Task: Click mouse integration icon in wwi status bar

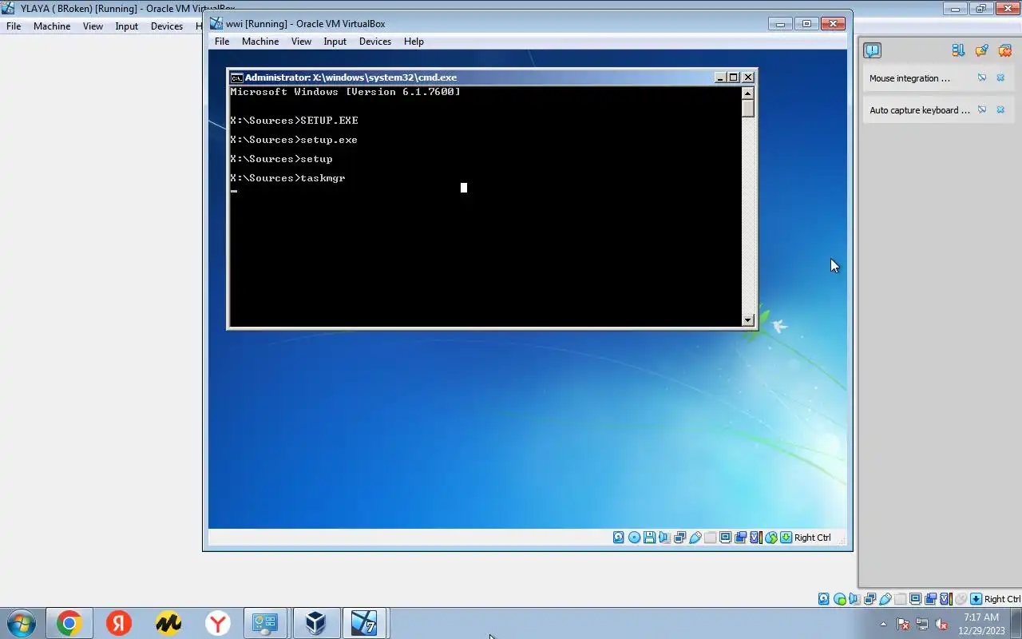Action: coord(771,538)
